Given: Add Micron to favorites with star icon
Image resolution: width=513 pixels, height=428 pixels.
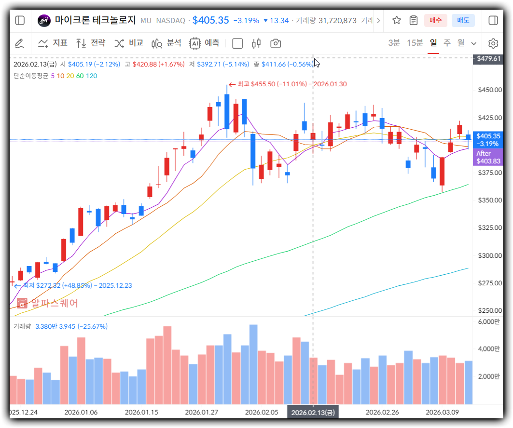Looking at the screenshot, I should 396,20.
